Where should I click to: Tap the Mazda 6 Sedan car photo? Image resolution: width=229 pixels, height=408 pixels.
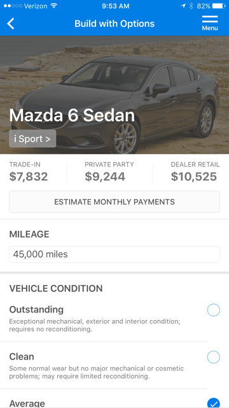click(114, 95)
